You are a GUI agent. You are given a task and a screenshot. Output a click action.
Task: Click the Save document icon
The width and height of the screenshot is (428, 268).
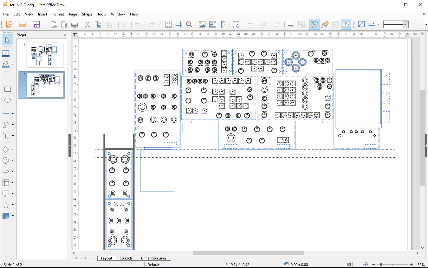[37, 24]
